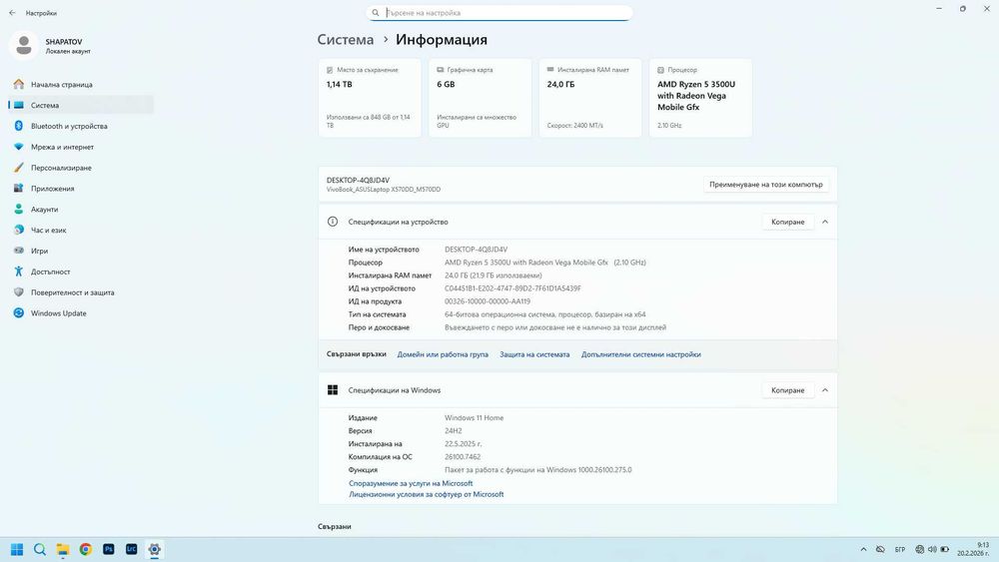Collapse the Спецификации на устройство section
The width and height of the screenshot is (999, 562).
click(x=825, y=223)
